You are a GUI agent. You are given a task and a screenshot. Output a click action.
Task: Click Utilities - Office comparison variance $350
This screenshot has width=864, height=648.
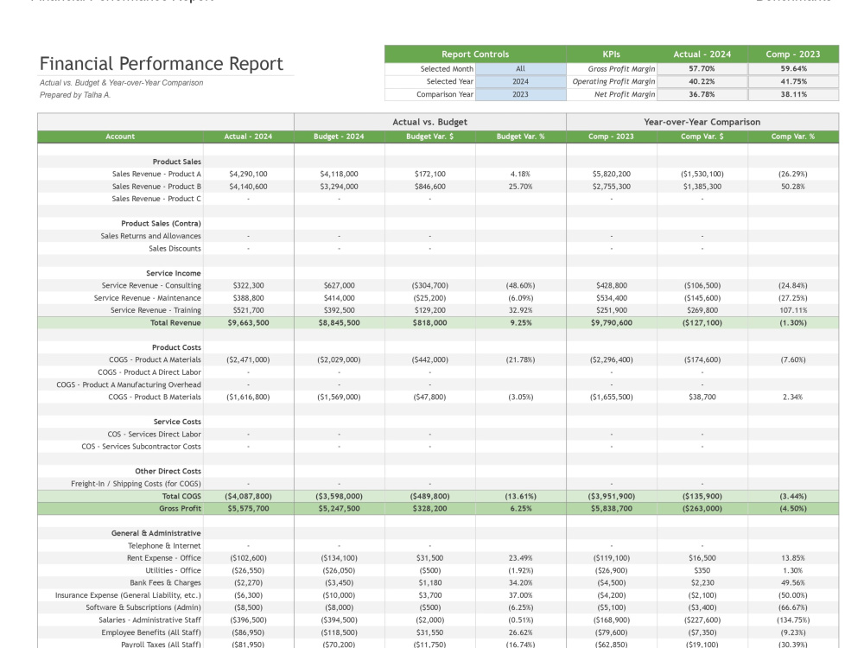[702, 571]
